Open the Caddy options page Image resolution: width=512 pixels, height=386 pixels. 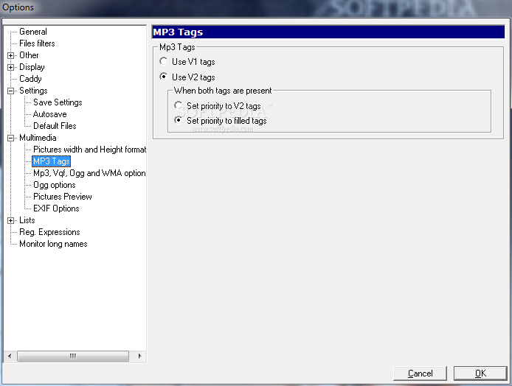pyautogui.click(x=30, y=79)
